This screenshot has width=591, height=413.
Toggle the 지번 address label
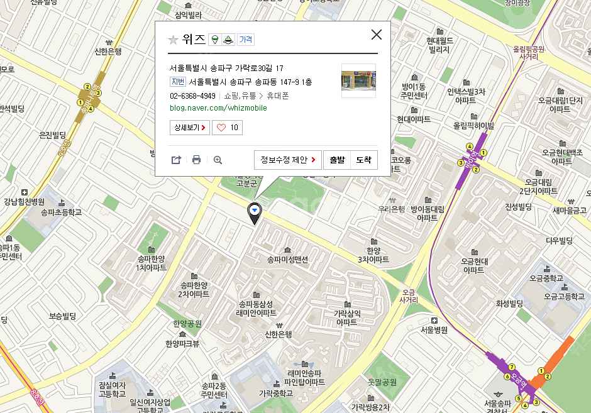(177, 82)
